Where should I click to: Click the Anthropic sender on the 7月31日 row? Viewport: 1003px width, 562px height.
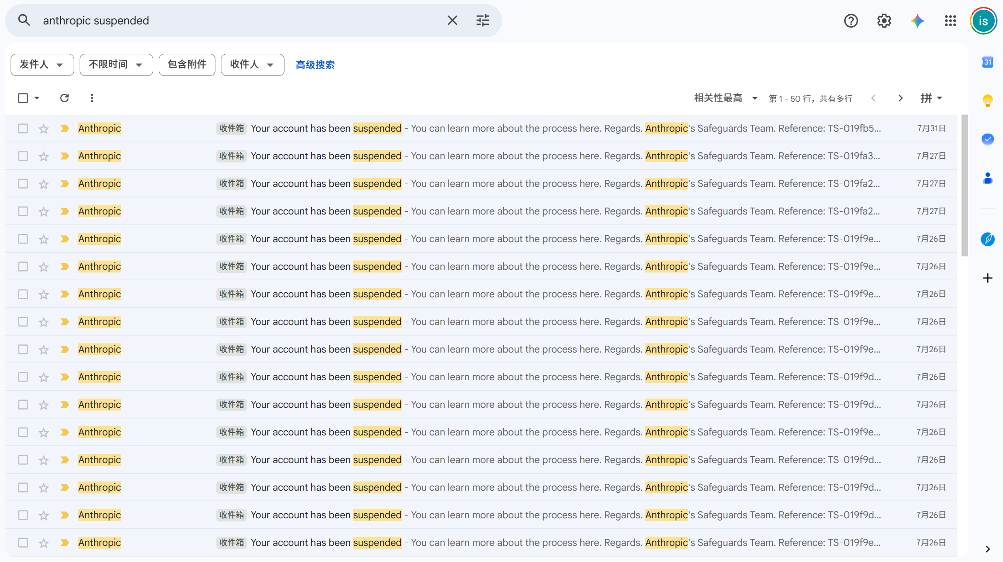tap(99, 128)
